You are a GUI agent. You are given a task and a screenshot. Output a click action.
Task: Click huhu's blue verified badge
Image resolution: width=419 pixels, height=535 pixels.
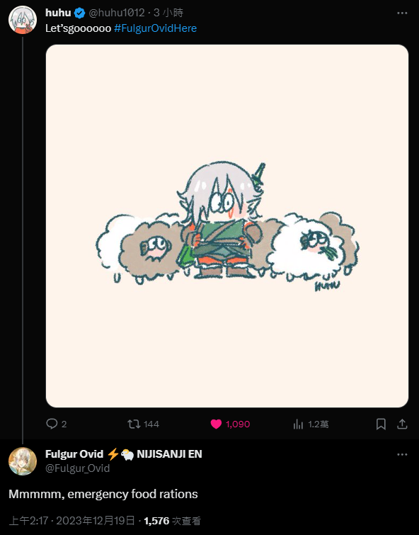(79, 13)
